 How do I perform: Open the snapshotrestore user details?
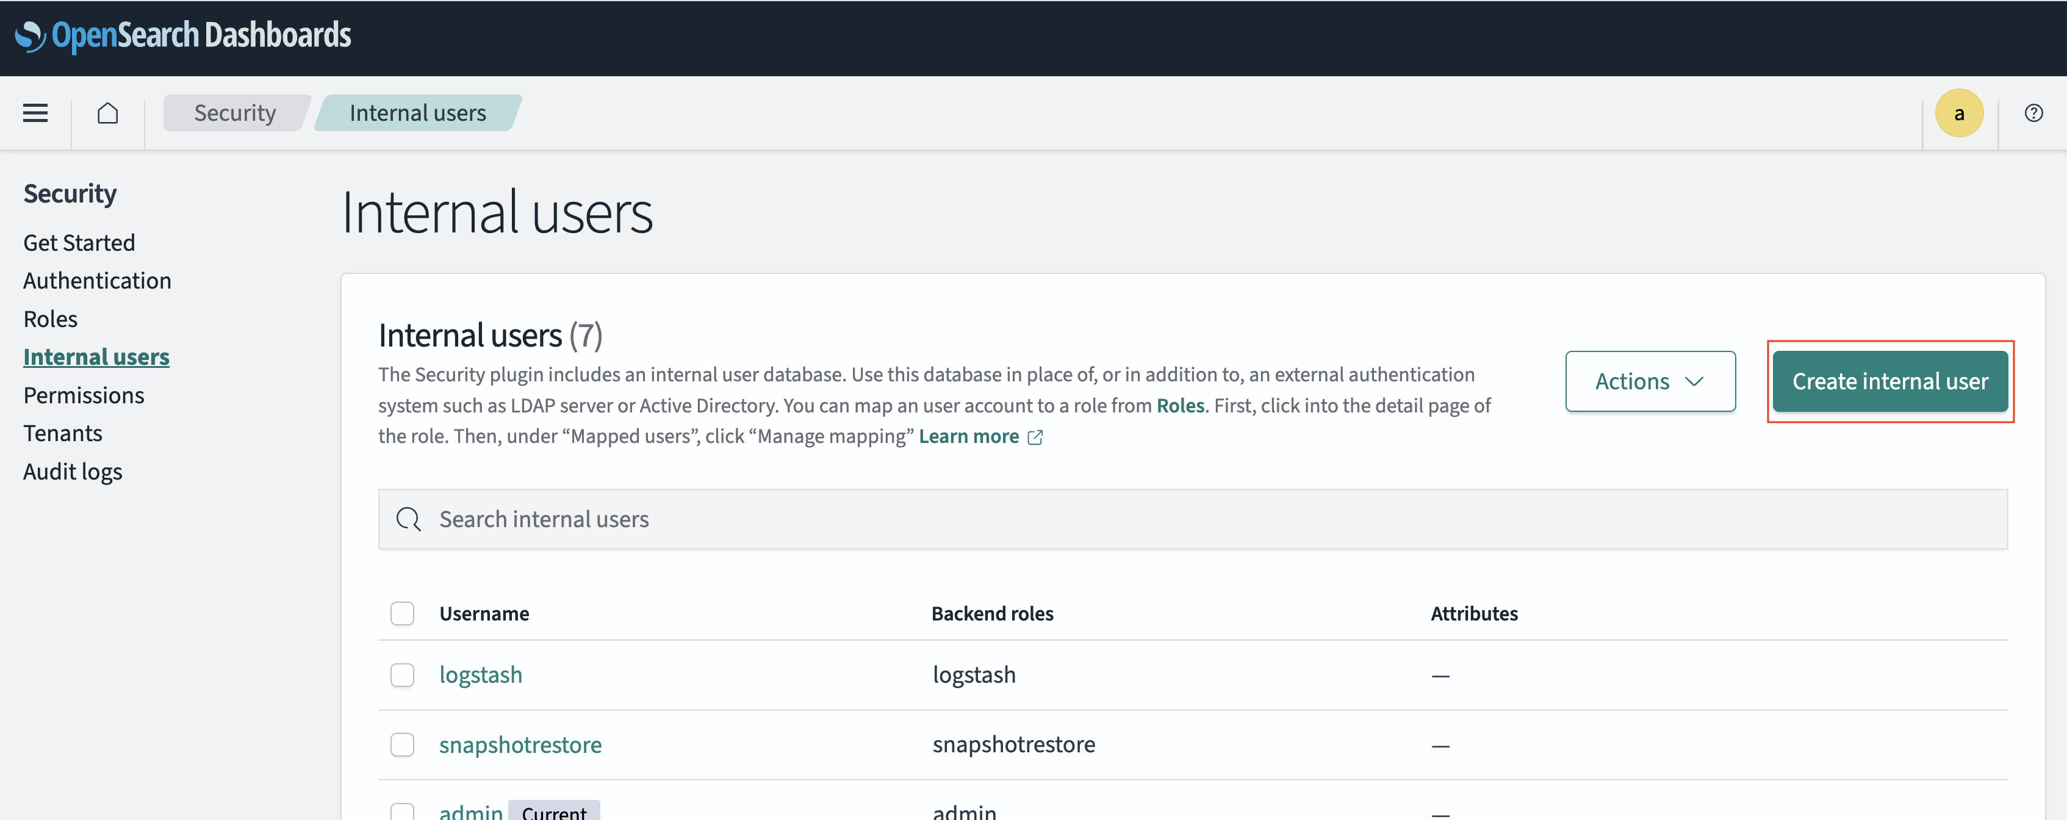click(x=520, y=744)
